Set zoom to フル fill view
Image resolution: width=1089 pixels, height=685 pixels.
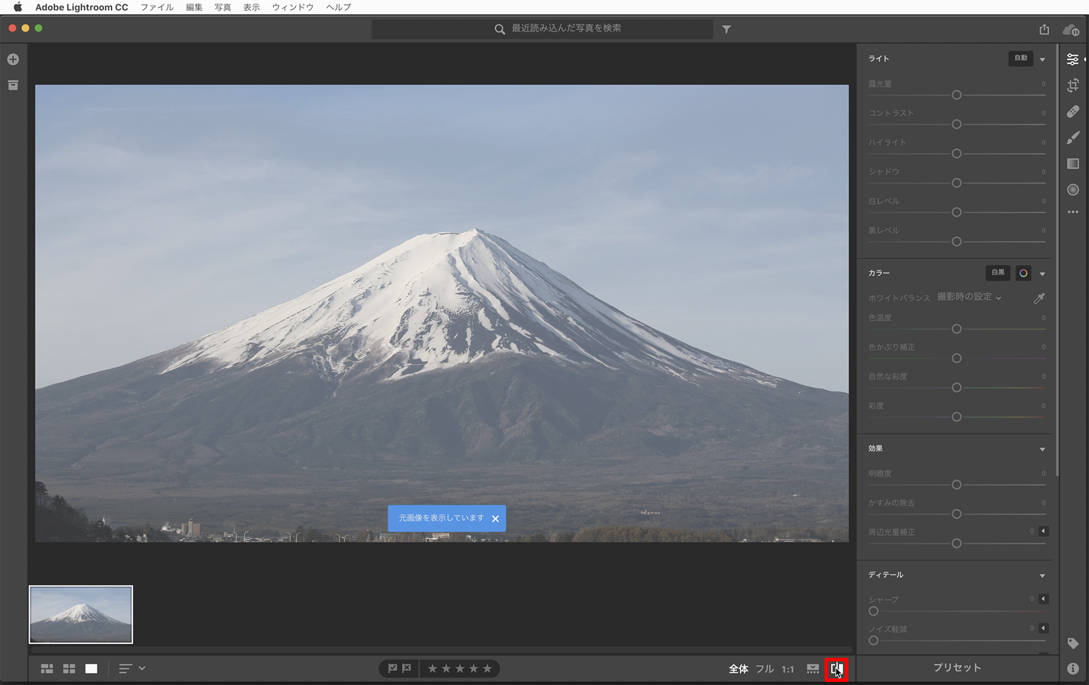click(x=765, y=669)
